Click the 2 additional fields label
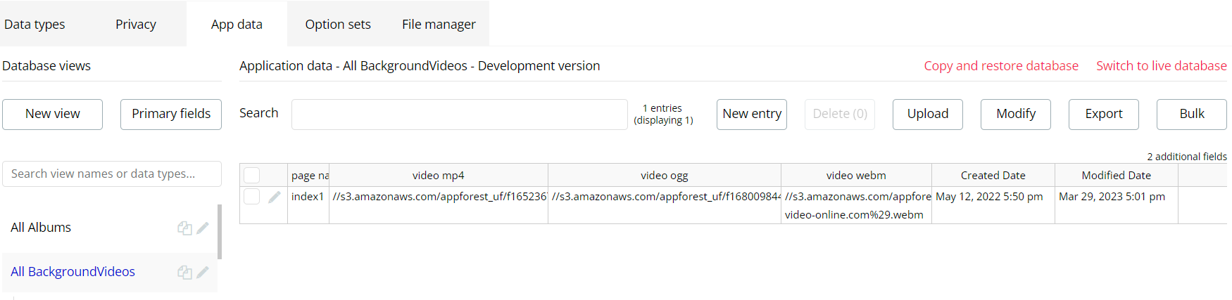 click(x=1187, y=156)
